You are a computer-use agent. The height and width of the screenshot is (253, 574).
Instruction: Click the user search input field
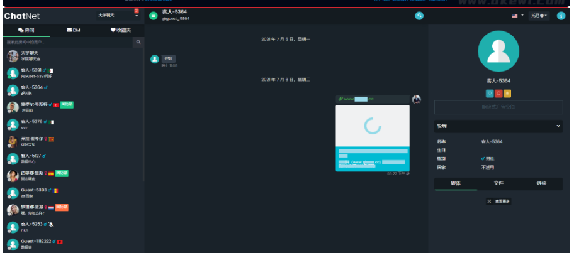(68, 42)
